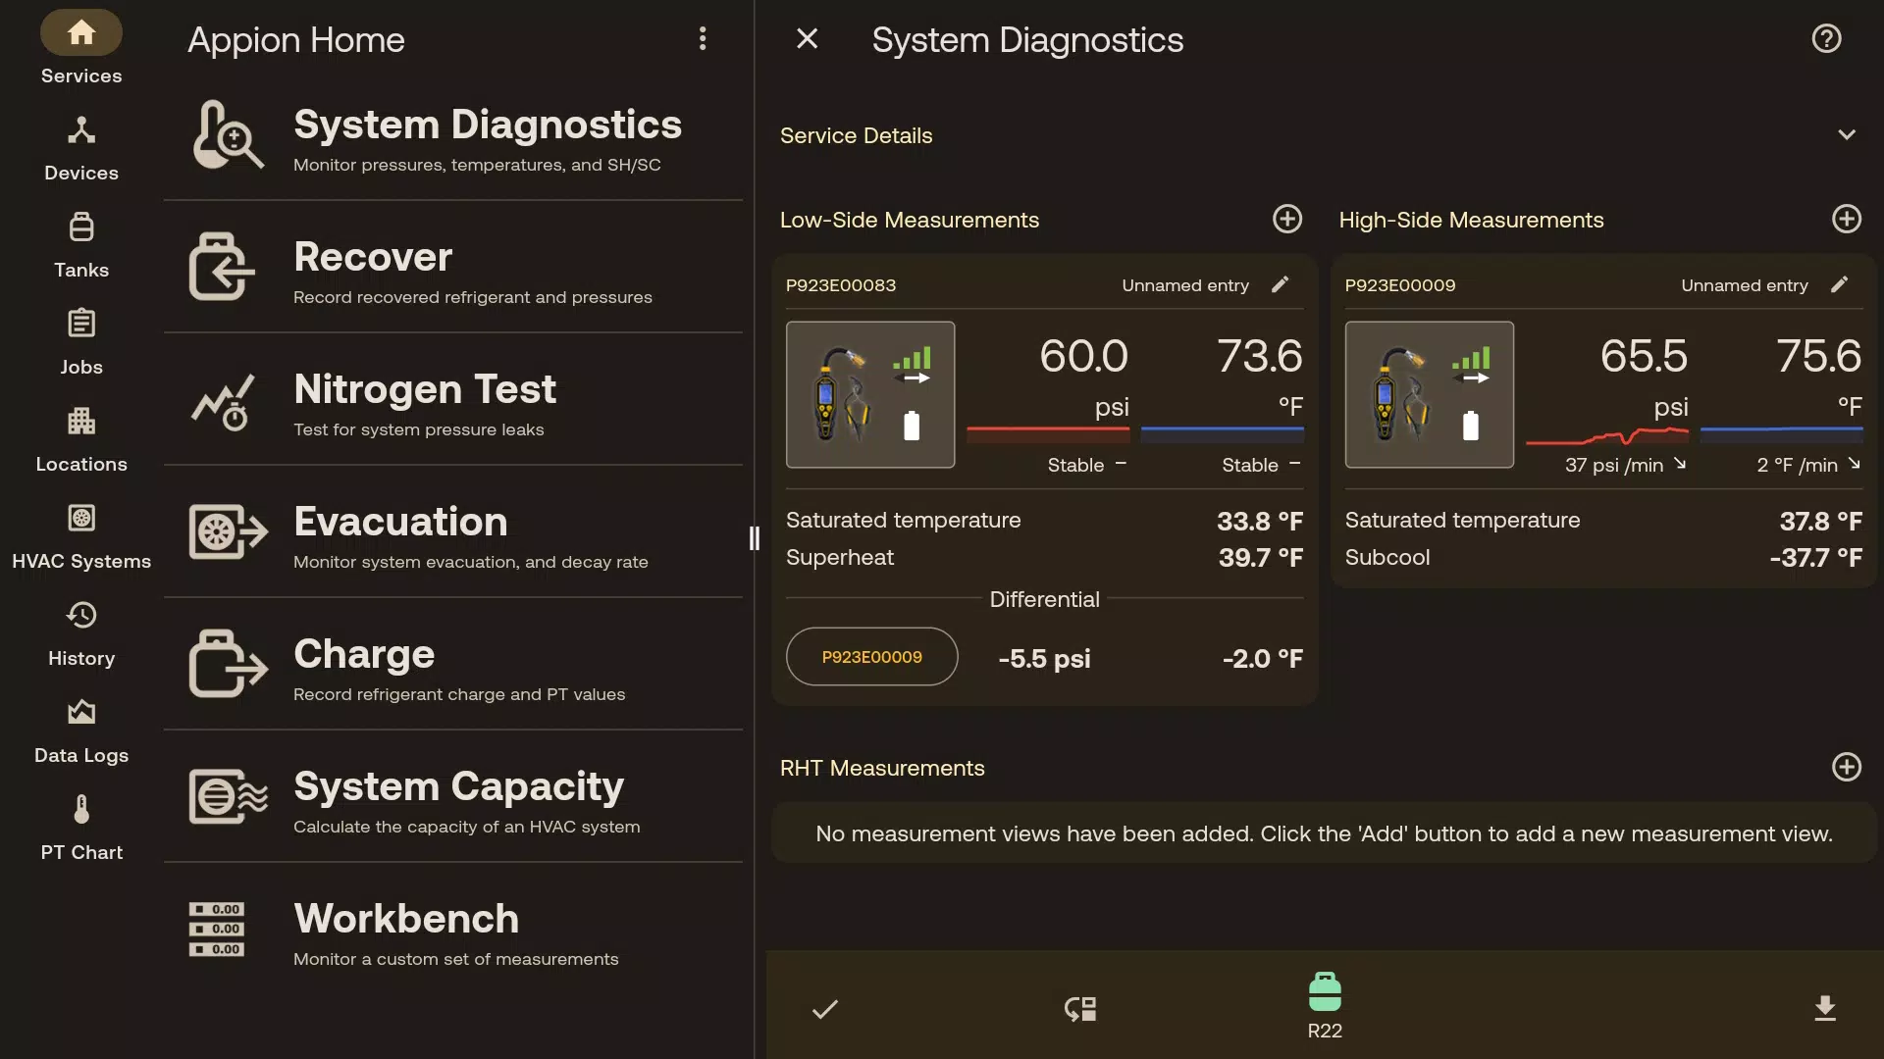The image size is (1884, 1059).
Task: Change the R22 refrigerant selection
Action: coord(1325,1006)
